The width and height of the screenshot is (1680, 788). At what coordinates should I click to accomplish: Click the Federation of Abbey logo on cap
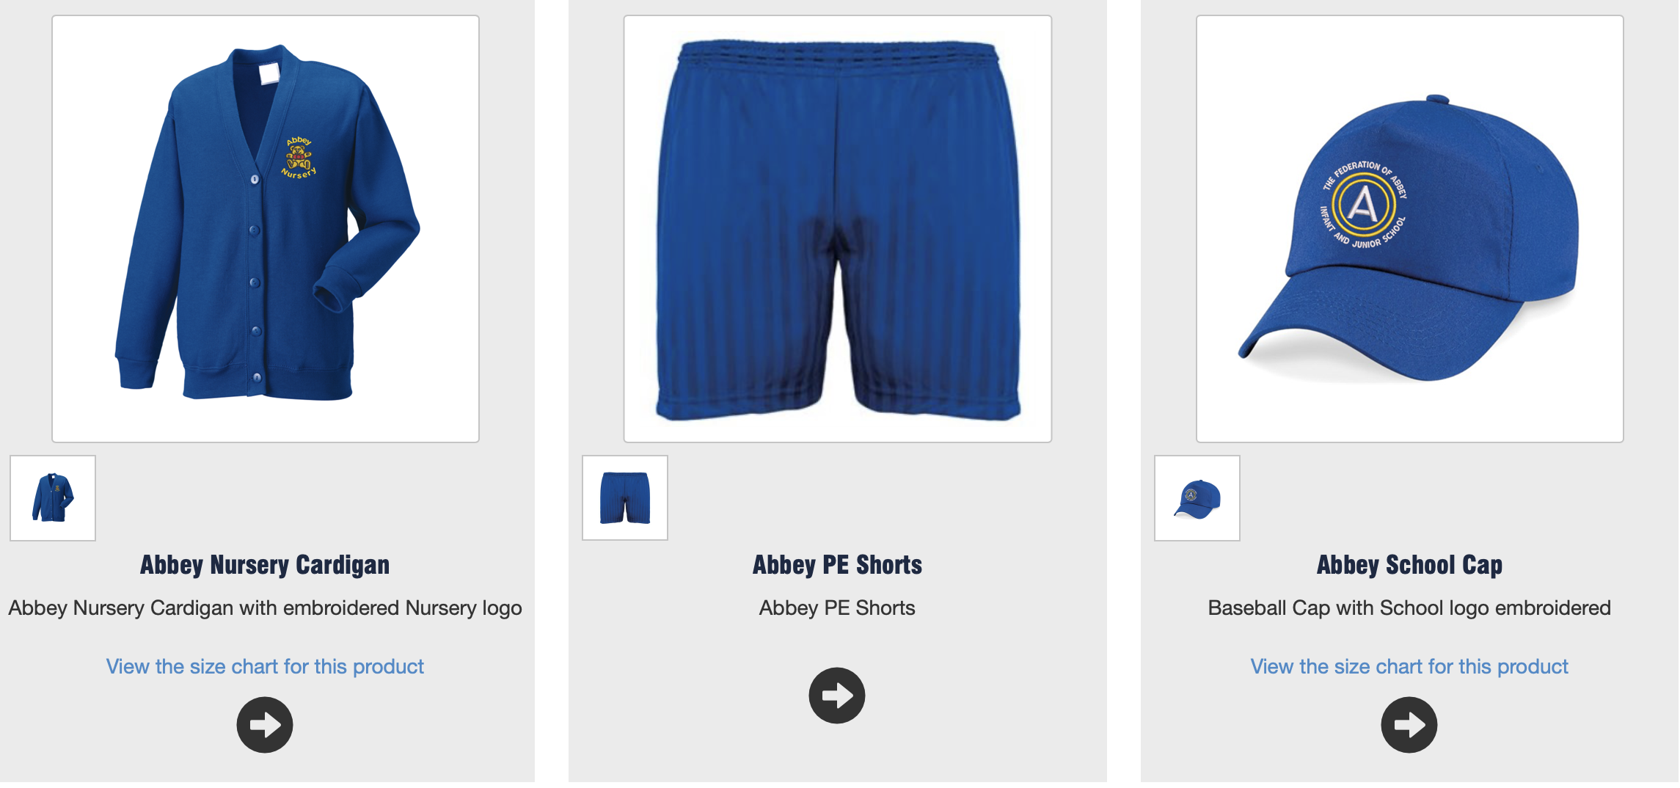point(1364,205)
